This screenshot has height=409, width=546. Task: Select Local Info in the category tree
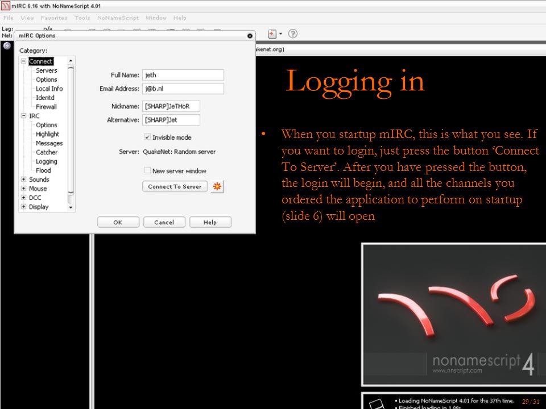[x=49, y=89]
